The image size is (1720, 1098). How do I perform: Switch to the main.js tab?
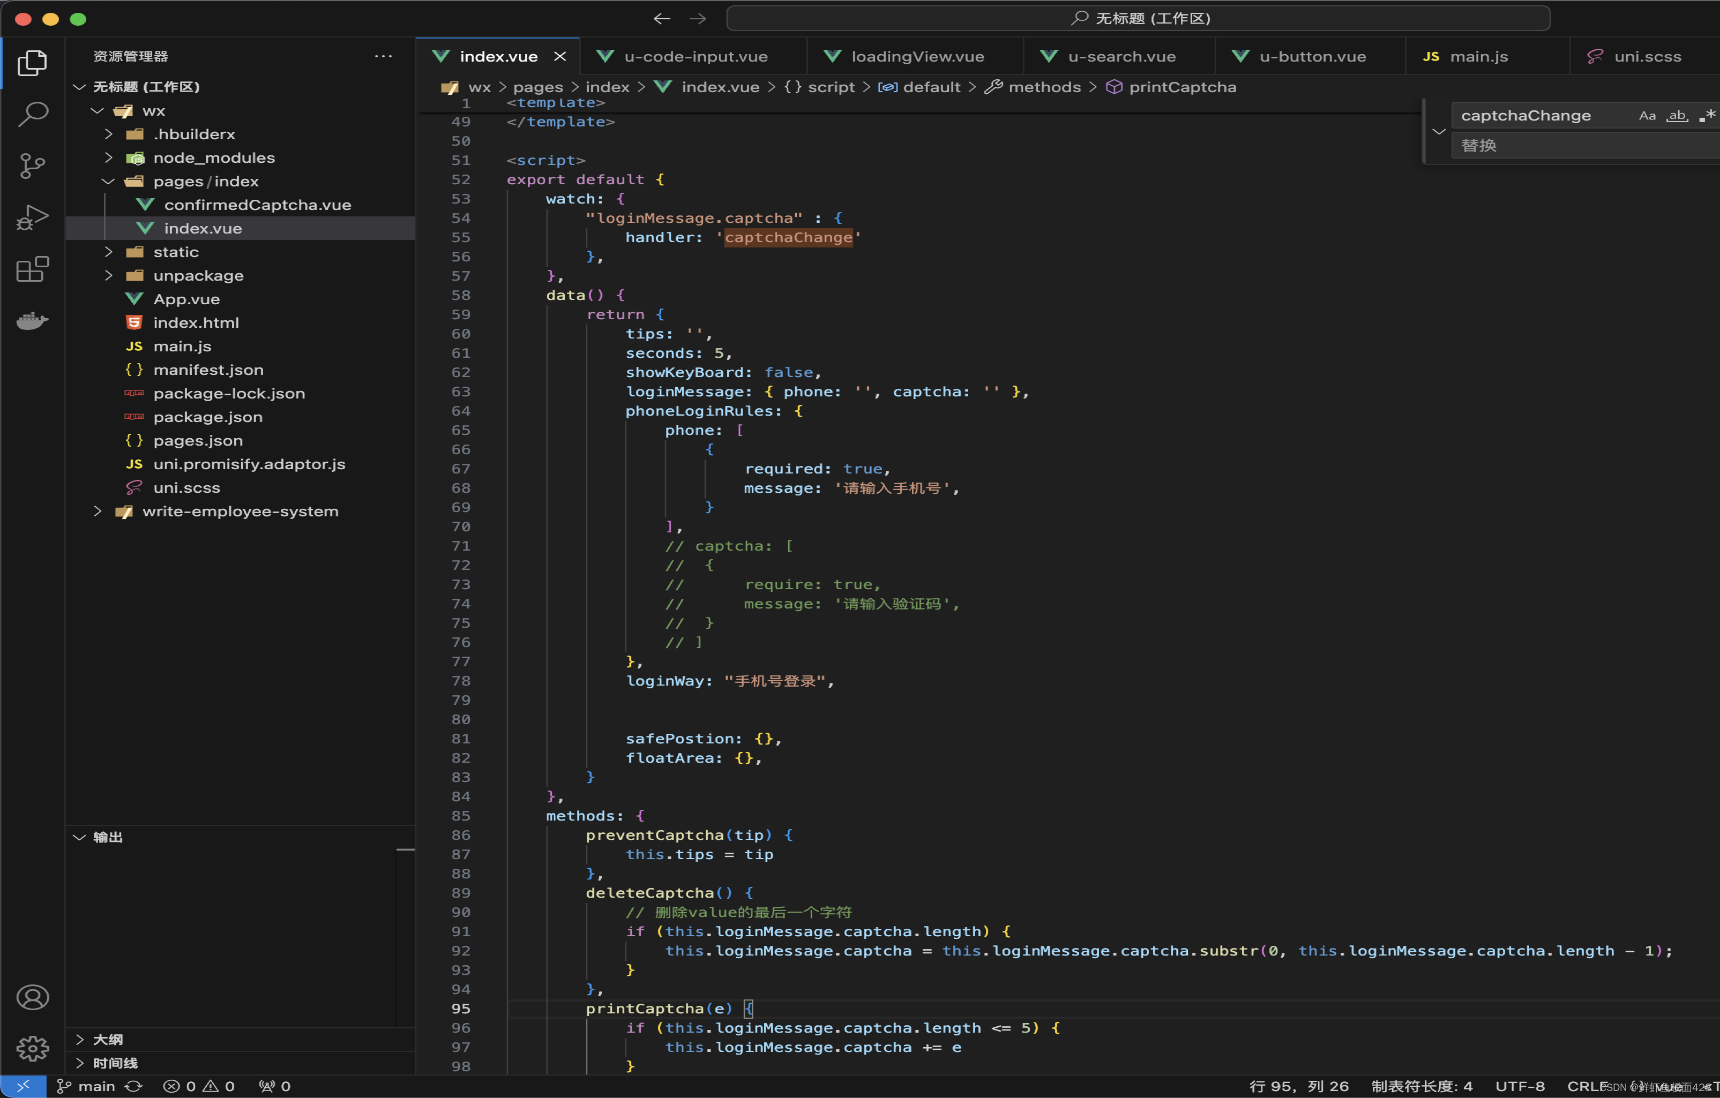[1488, 56]
